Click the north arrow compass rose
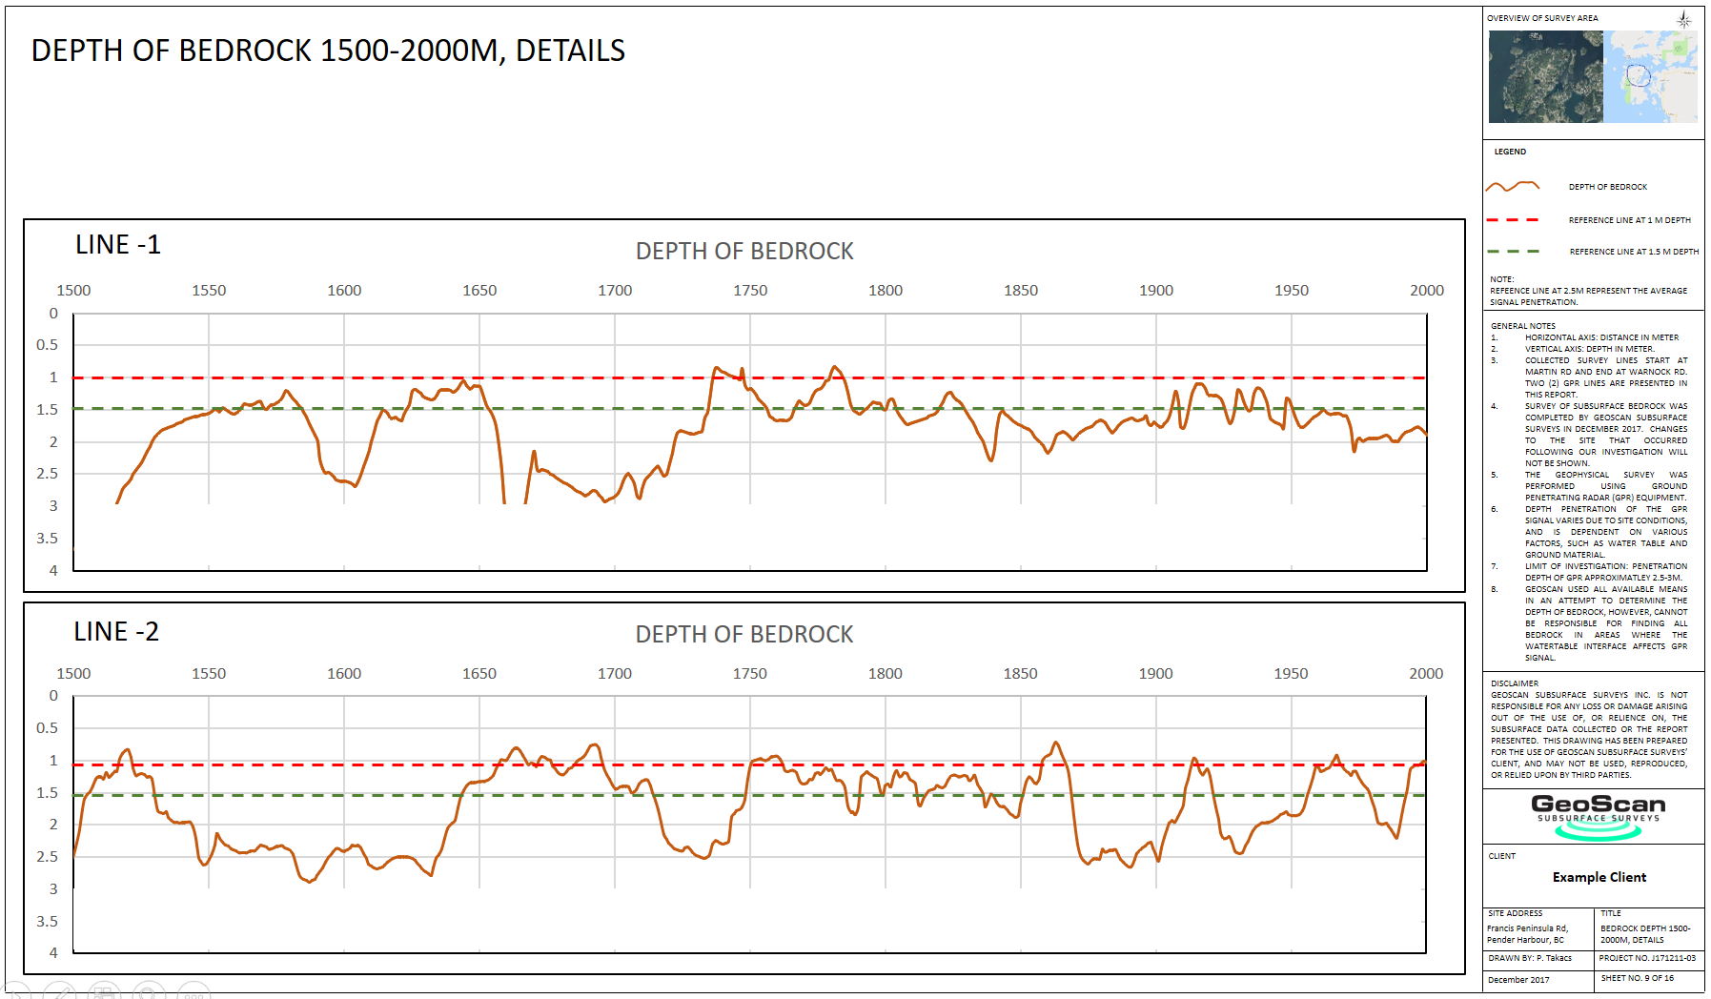 pos(1684,19)
